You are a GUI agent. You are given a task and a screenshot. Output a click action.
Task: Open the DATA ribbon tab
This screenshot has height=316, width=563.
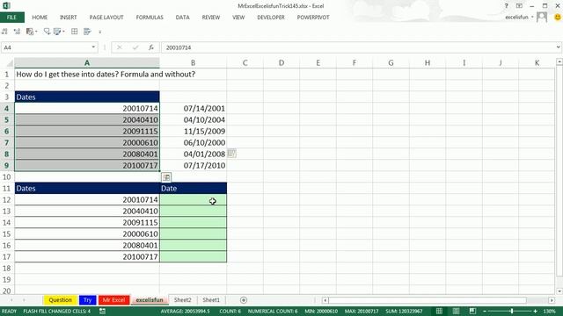pos(182,18)
